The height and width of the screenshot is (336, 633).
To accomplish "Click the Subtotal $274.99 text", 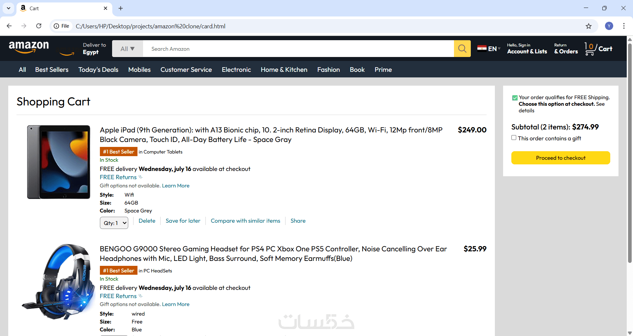I will (555, 127).
